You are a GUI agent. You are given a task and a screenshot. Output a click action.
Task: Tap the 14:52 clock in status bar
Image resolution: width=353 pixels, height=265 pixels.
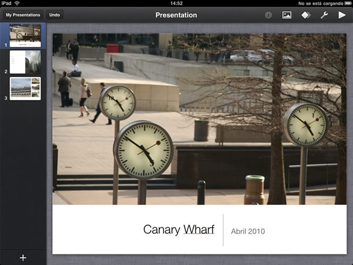(x=176, y=3)
